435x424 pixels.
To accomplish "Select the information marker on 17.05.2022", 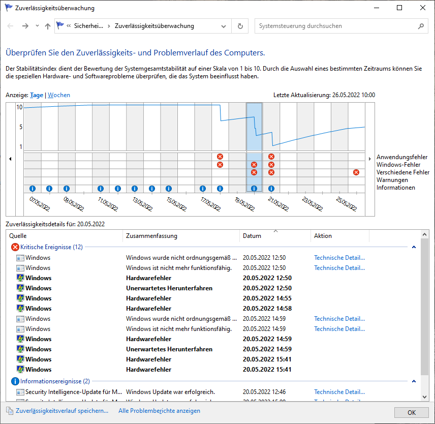I will coord(203,189).
